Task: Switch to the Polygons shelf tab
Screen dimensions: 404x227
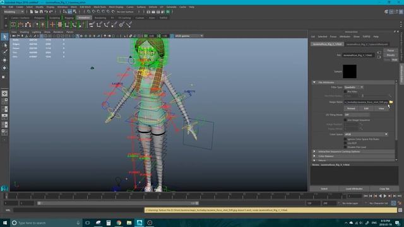Action: [x=39, y=18]
